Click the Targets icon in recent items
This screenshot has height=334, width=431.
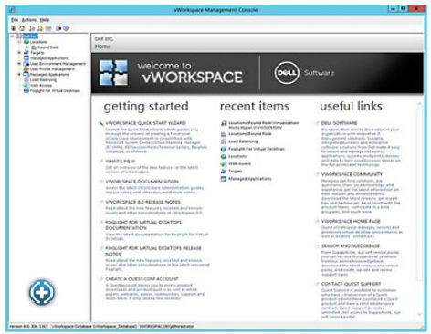[x=224, y=172]
